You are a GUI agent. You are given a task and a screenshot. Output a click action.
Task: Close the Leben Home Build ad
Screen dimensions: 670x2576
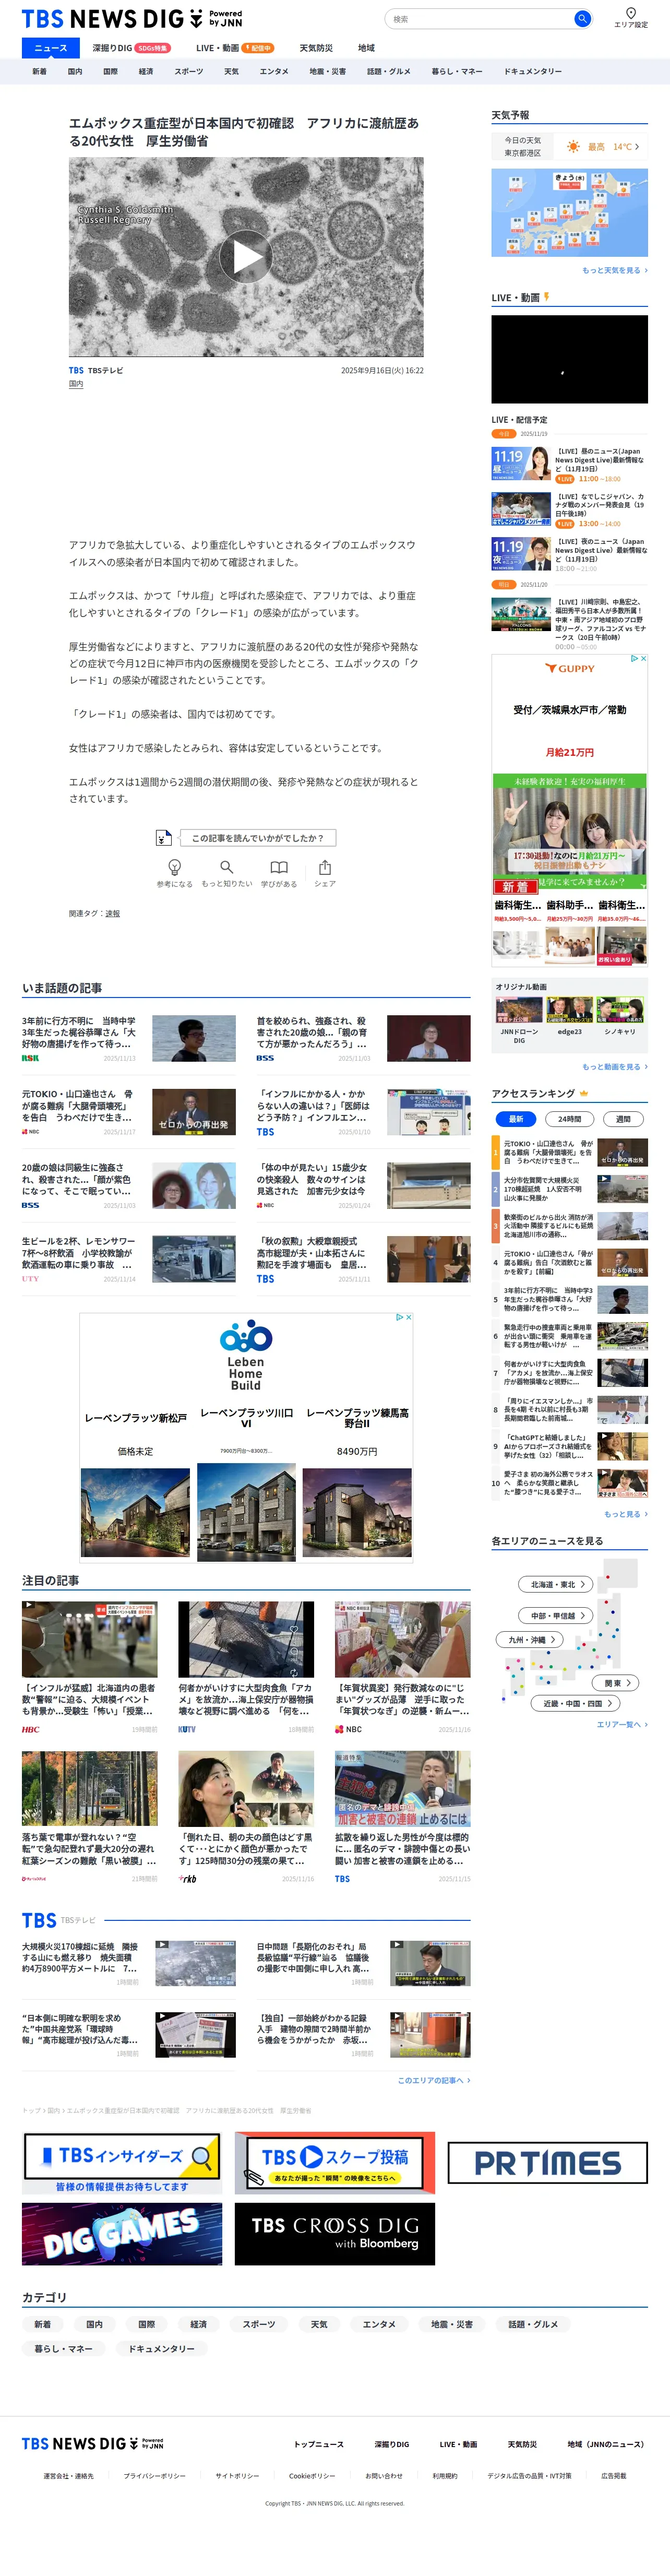408,1317
